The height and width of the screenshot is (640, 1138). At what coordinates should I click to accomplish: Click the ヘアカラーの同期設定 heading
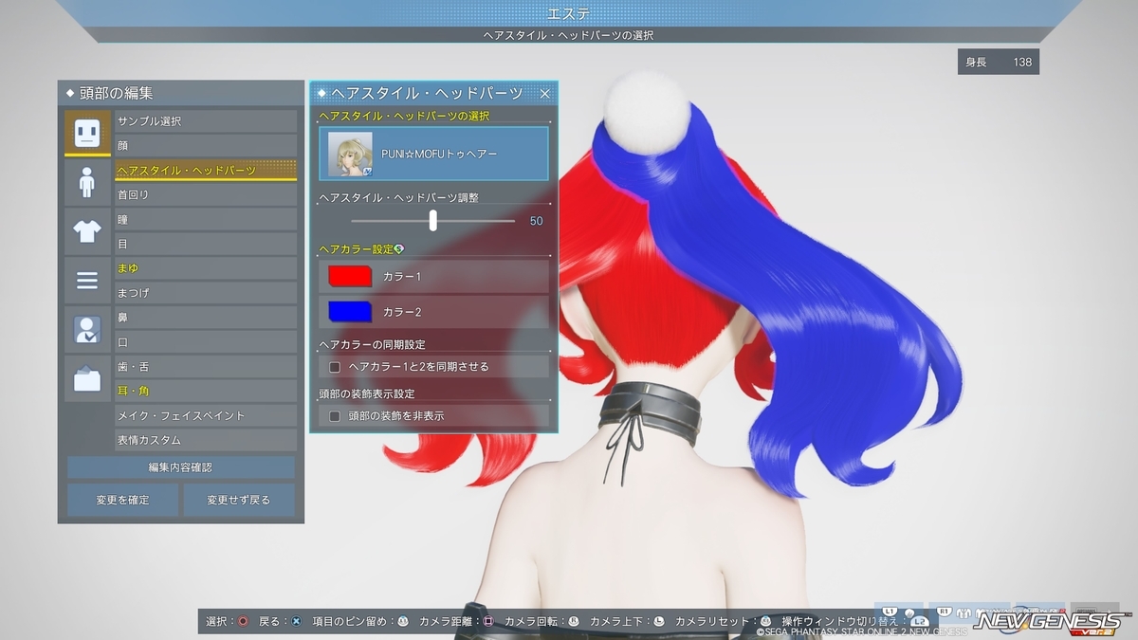point(372,344)
